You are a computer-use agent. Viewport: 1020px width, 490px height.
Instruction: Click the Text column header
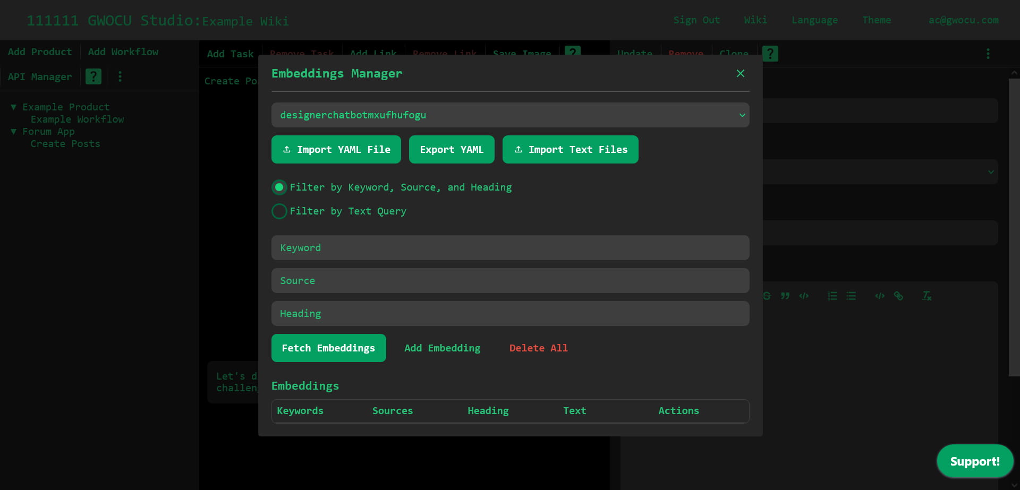pos(575,410)
